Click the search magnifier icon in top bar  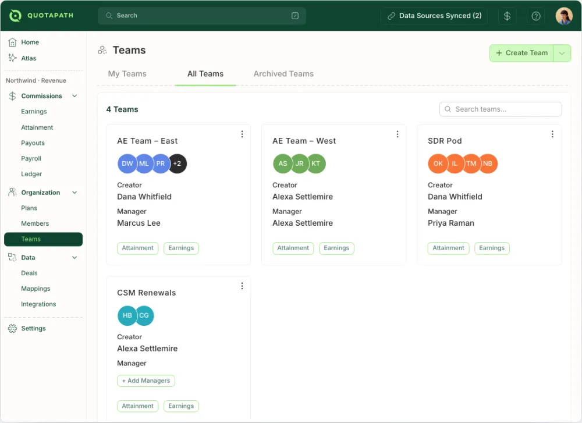(109, 16)
